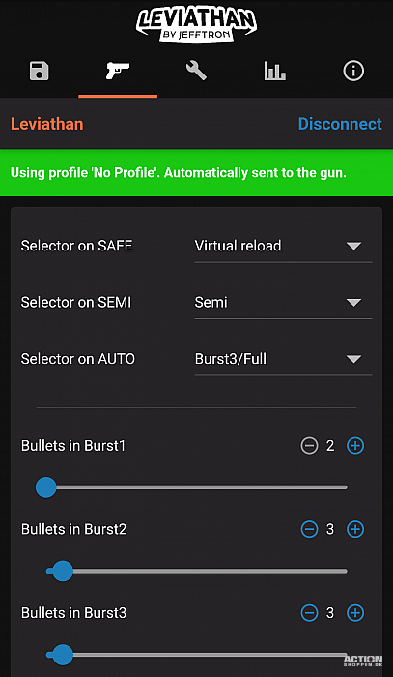Open the Selector on SAFE dropdown

point(283,247)
